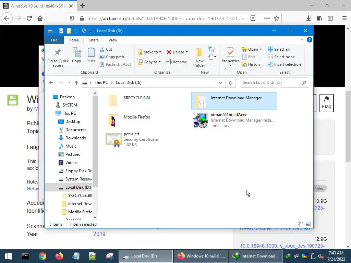Switch to the View ribbon tab
This screenshot has width=351, height=263.
(x=113, y=40)
